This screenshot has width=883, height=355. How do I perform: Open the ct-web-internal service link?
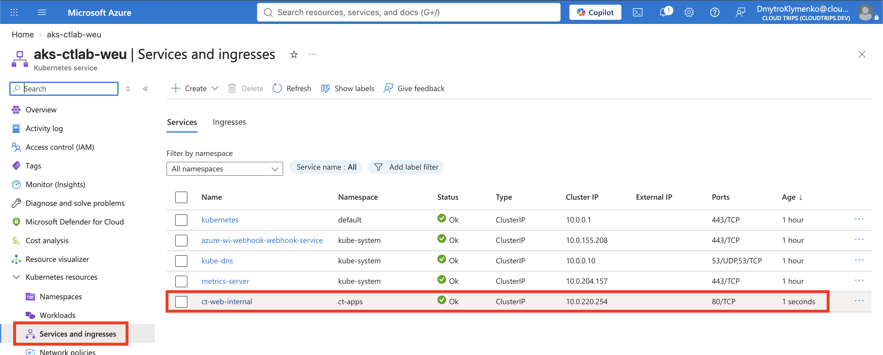(x=227, y=302)
